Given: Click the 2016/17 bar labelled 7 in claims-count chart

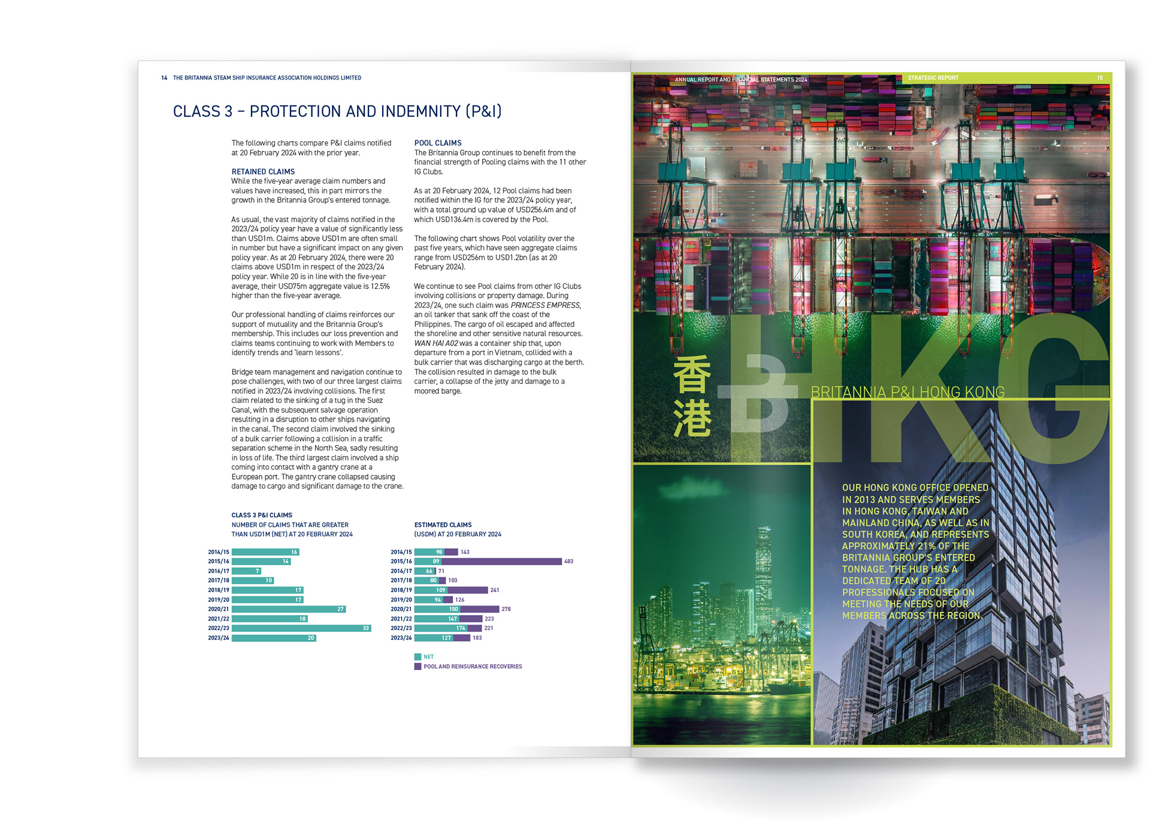Looking at the screenshot, I should 246,571.
